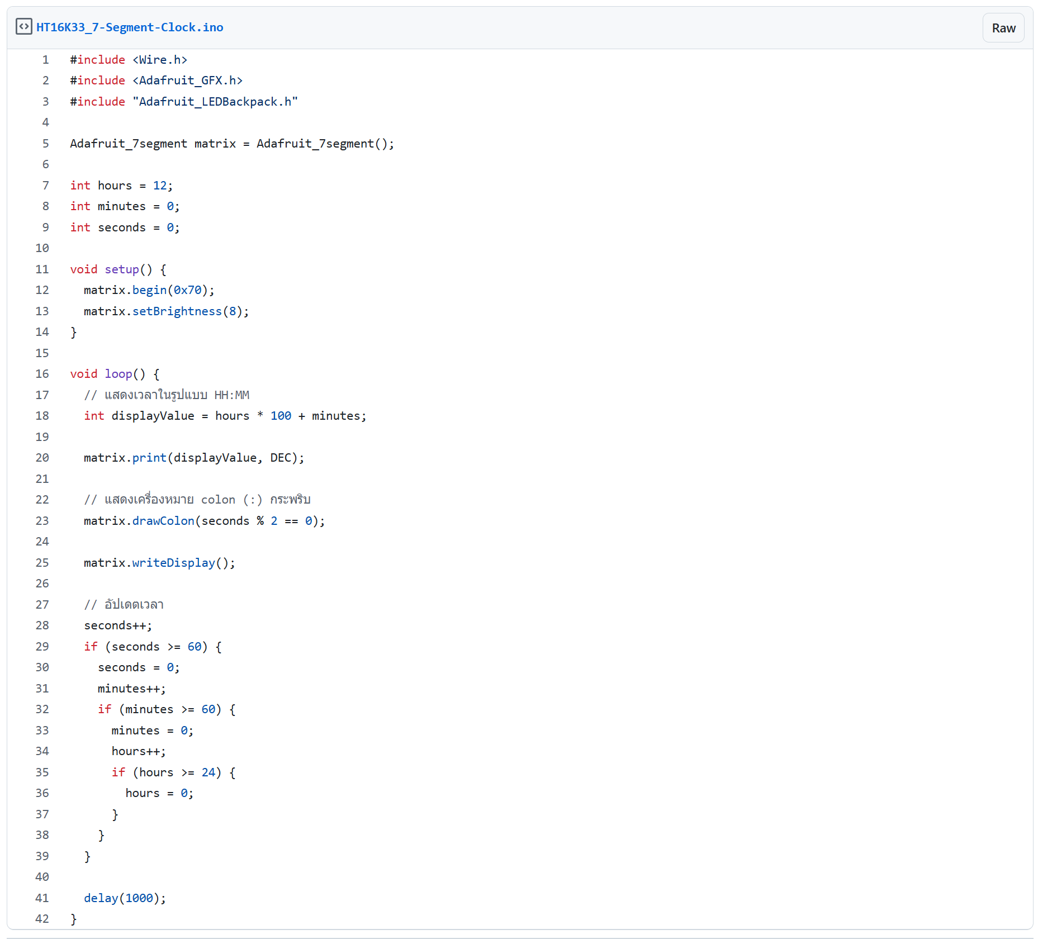
Task: Click the Raw button
Action: click(1003, 28)
